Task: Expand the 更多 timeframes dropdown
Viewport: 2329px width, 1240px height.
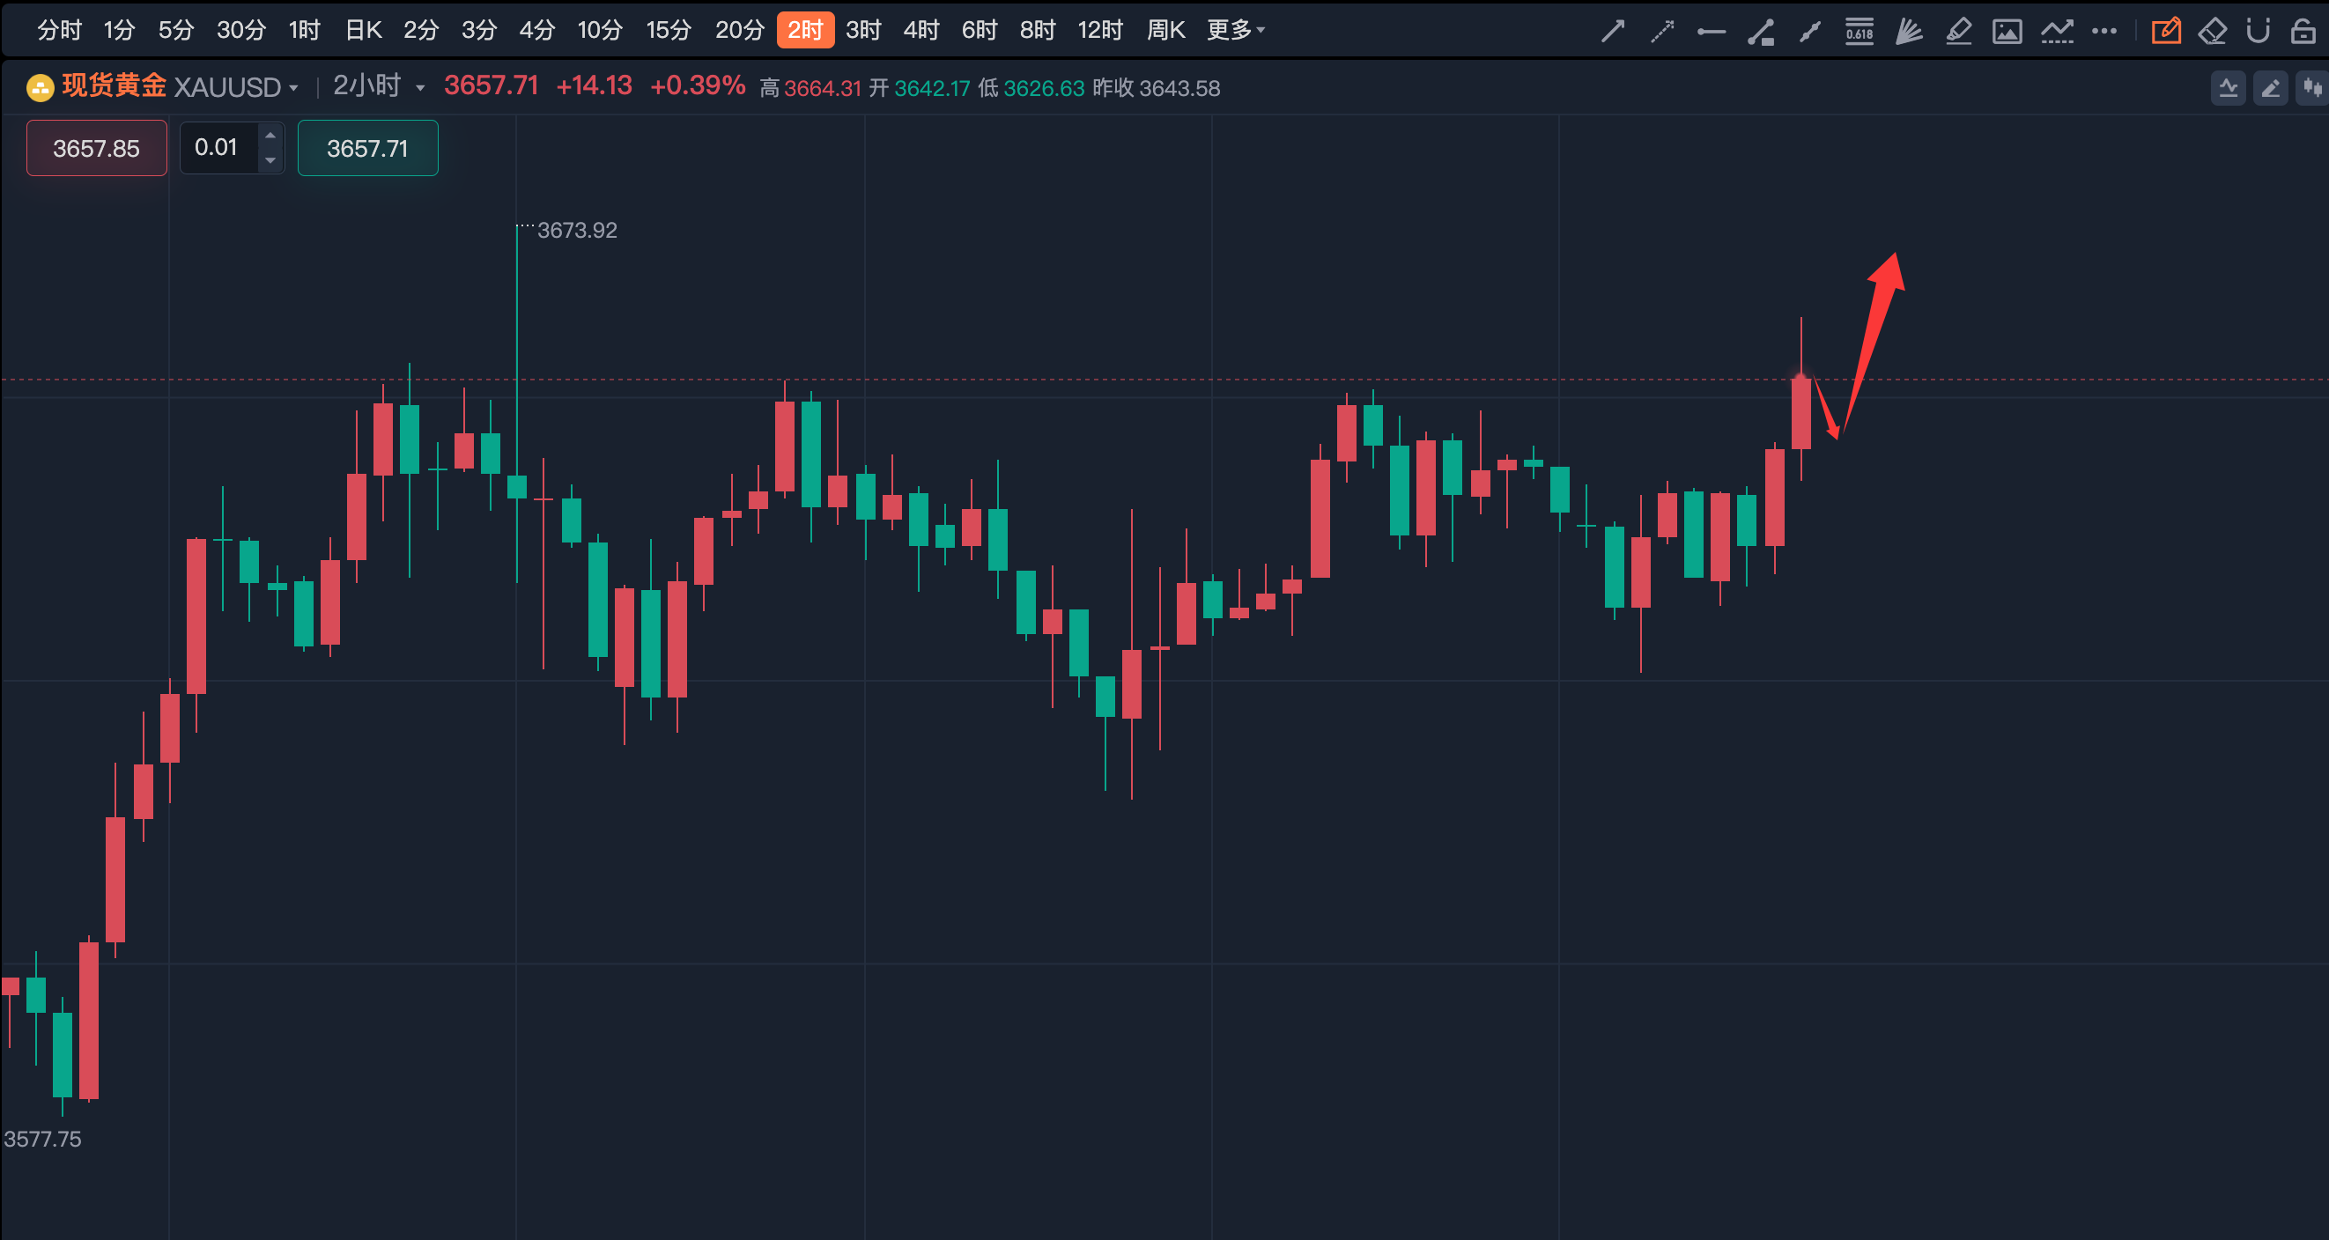Action: [x=1236, y=31]
